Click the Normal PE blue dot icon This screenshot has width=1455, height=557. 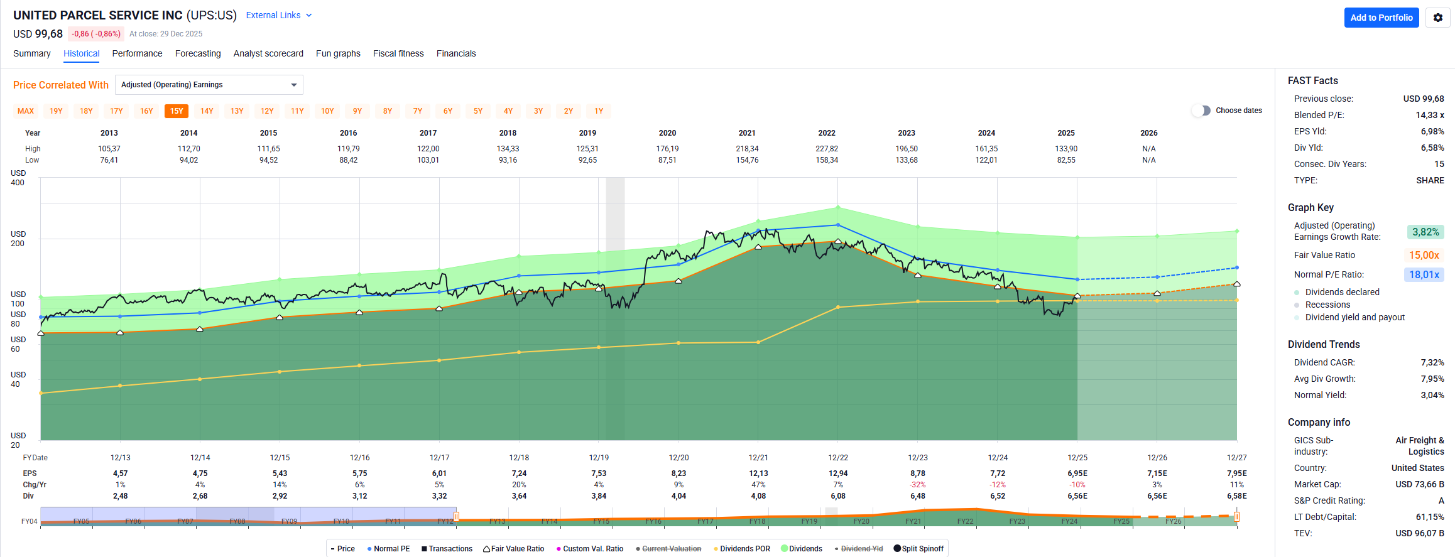(369, 549)
